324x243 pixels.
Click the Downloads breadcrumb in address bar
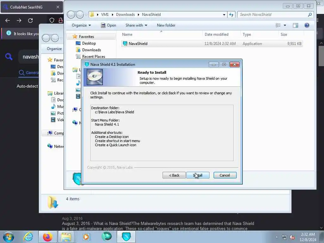click(125, 15)
